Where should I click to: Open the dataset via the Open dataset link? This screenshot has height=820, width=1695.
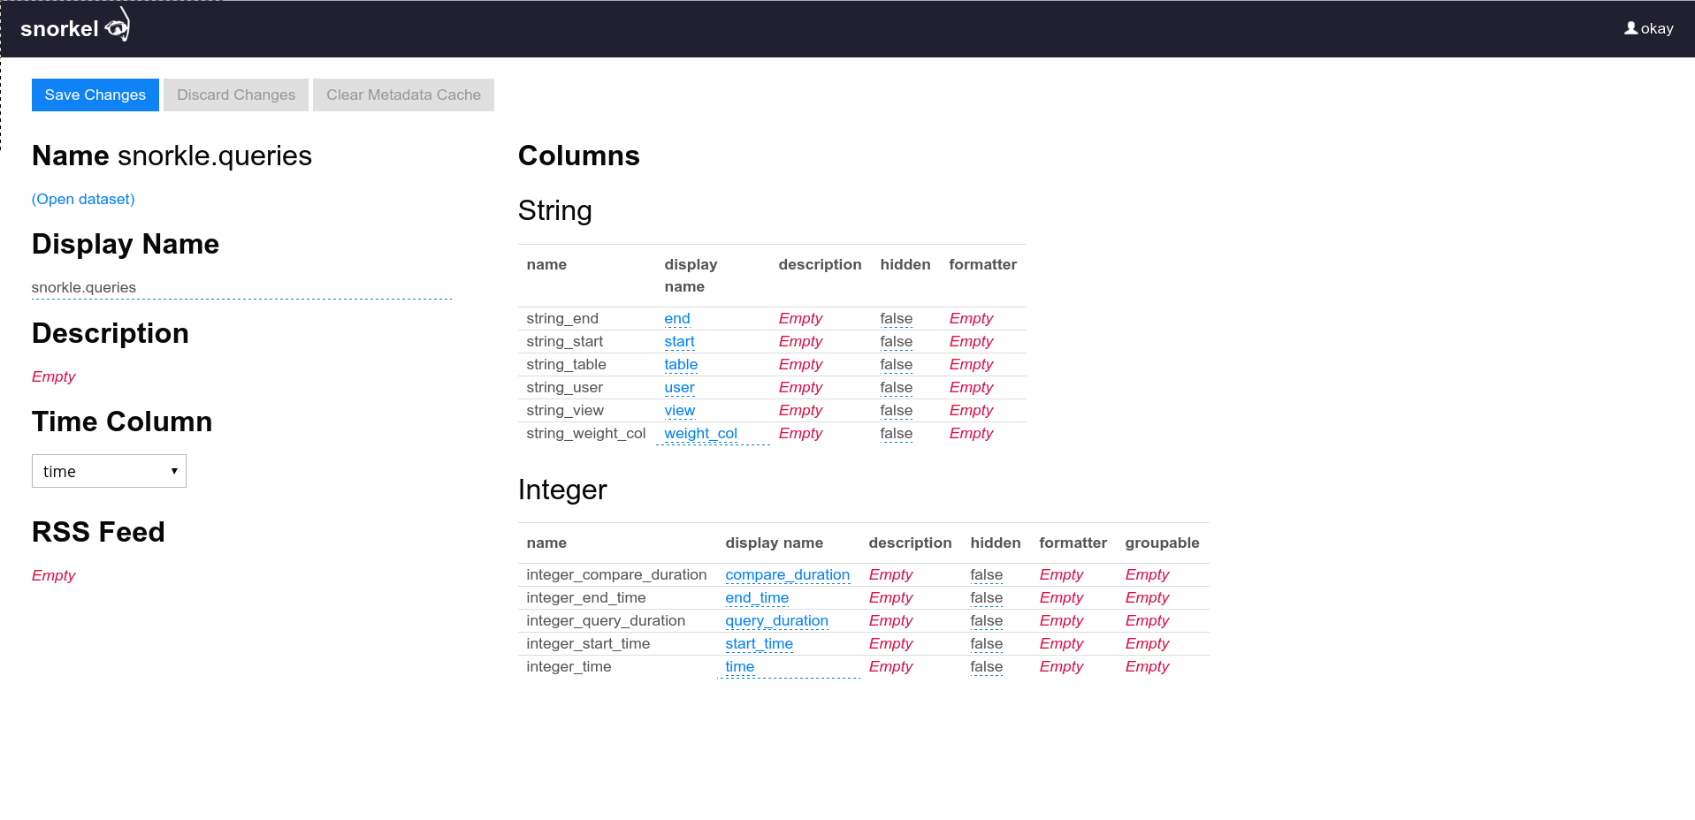click(x=82, y=199)
